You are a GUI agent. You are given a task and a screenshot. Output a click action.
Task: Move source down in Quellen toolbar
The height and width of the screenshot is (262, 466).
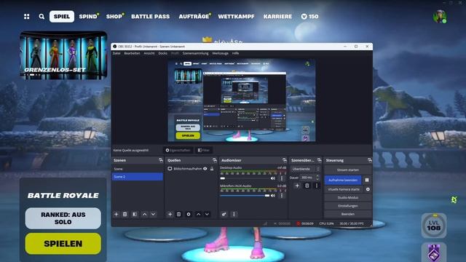pos(207,214)
